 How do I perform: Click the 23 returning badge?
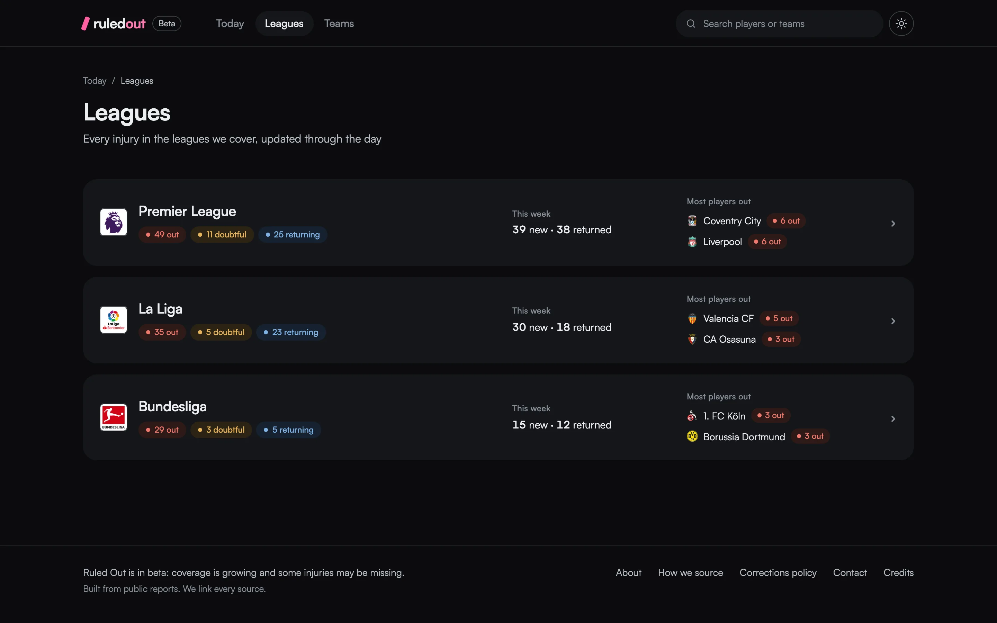pos(291,333)
